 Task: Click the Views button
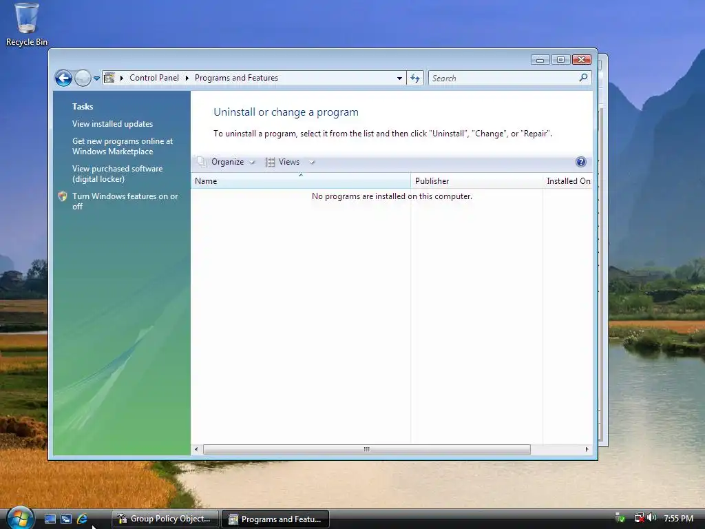point(282,162)
